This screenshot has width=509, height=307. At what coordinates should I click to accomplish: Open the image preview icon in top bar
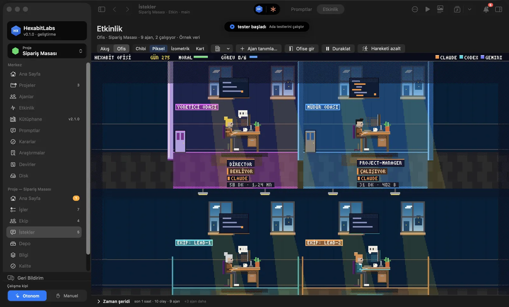[x=440, y=9]
